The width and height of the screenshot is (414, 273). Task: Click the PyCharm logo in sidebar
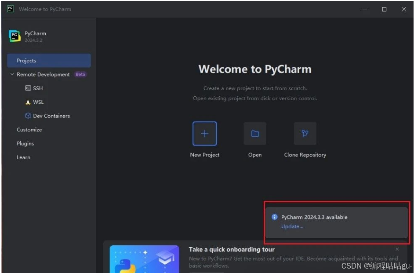[x=15, y=36]
